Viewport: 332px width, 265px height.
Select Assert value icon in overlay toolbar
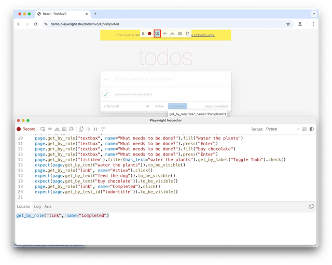pyautogui.click(x=180, y=33)
